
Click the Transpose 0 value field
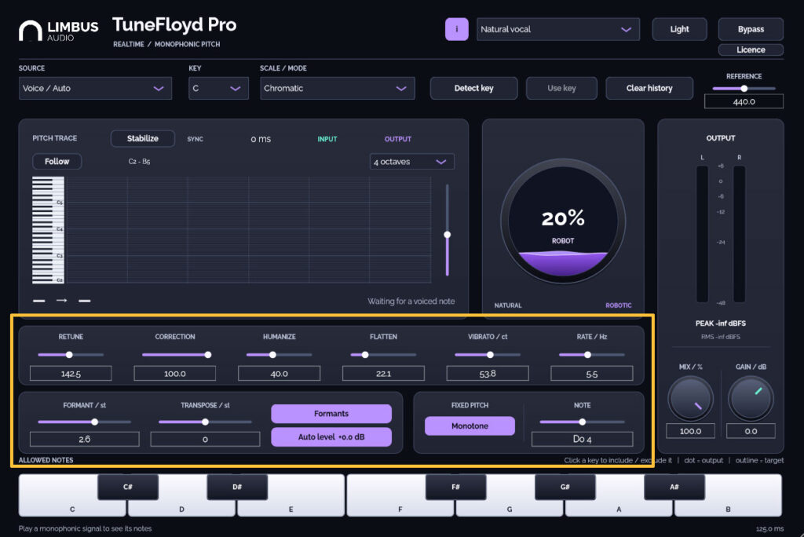coord(205,439)
